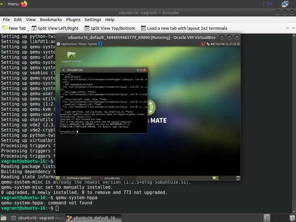Click Split View Left/Right

point(55,28)
